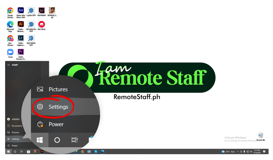Image resolution: width=273 pixels, height=160 pixels.
Task: Show hidden system tray icons
Action: point(238,152)
